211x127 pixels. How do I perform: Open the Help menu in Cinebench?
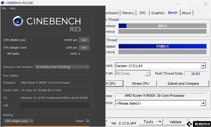[12, 9]
